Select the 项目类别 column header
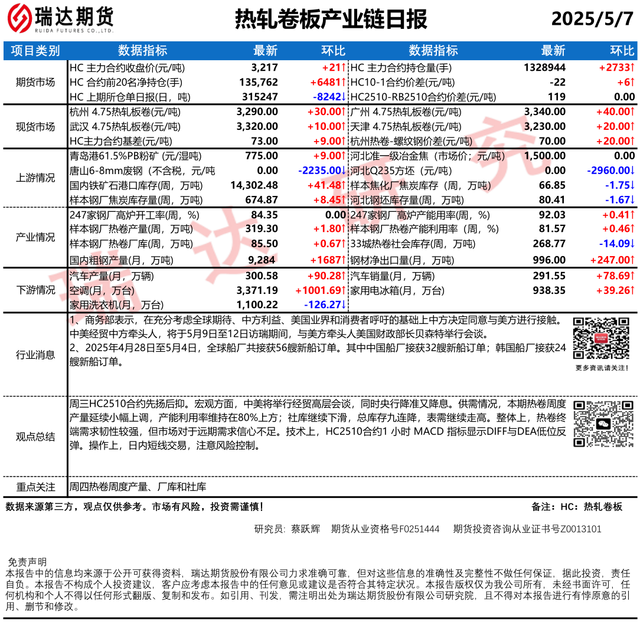 coord(35,51)
